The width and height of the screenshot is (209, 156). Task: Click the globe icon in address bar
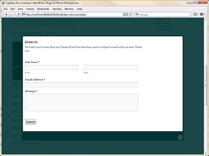point(24,14)
